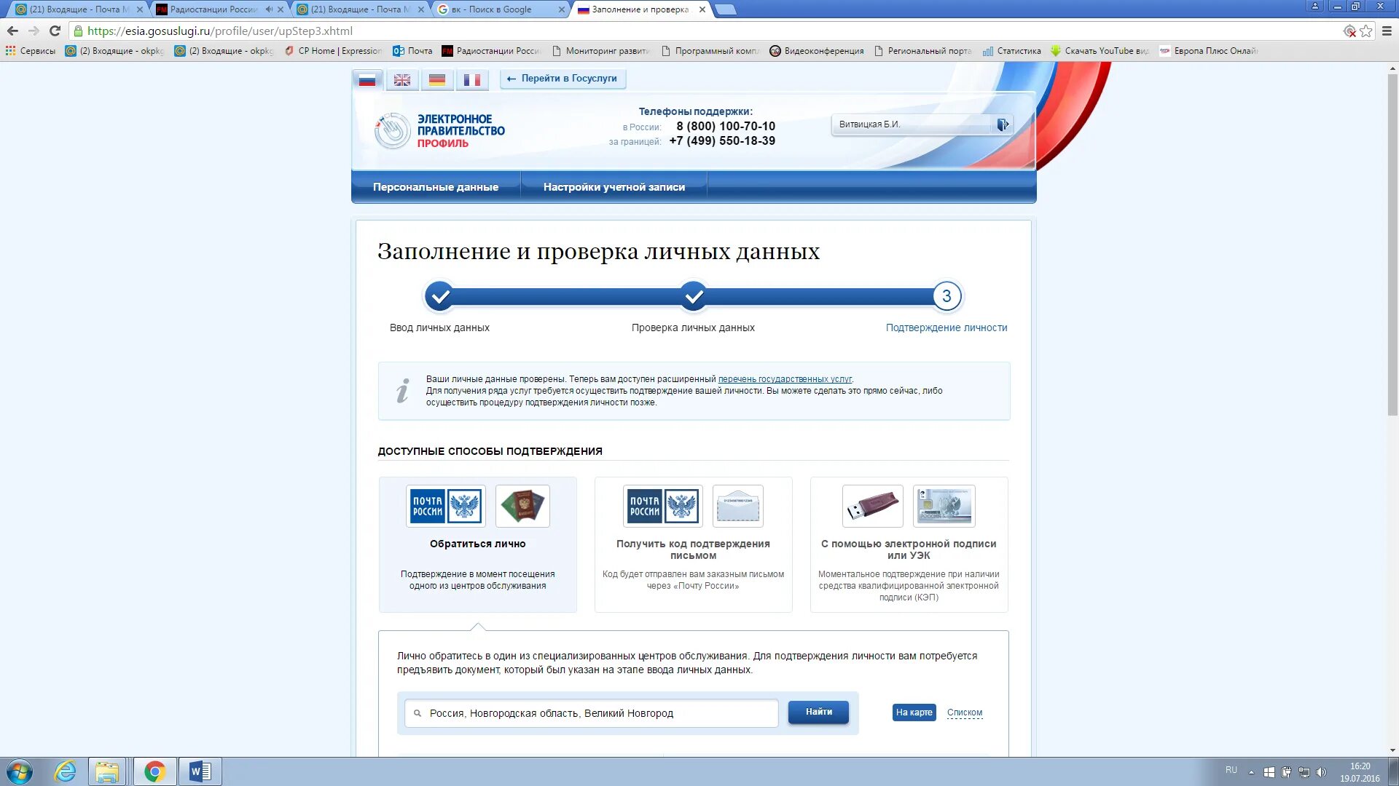
Task: Bookmark this page with star icon
Action: tap(1366, 31)
